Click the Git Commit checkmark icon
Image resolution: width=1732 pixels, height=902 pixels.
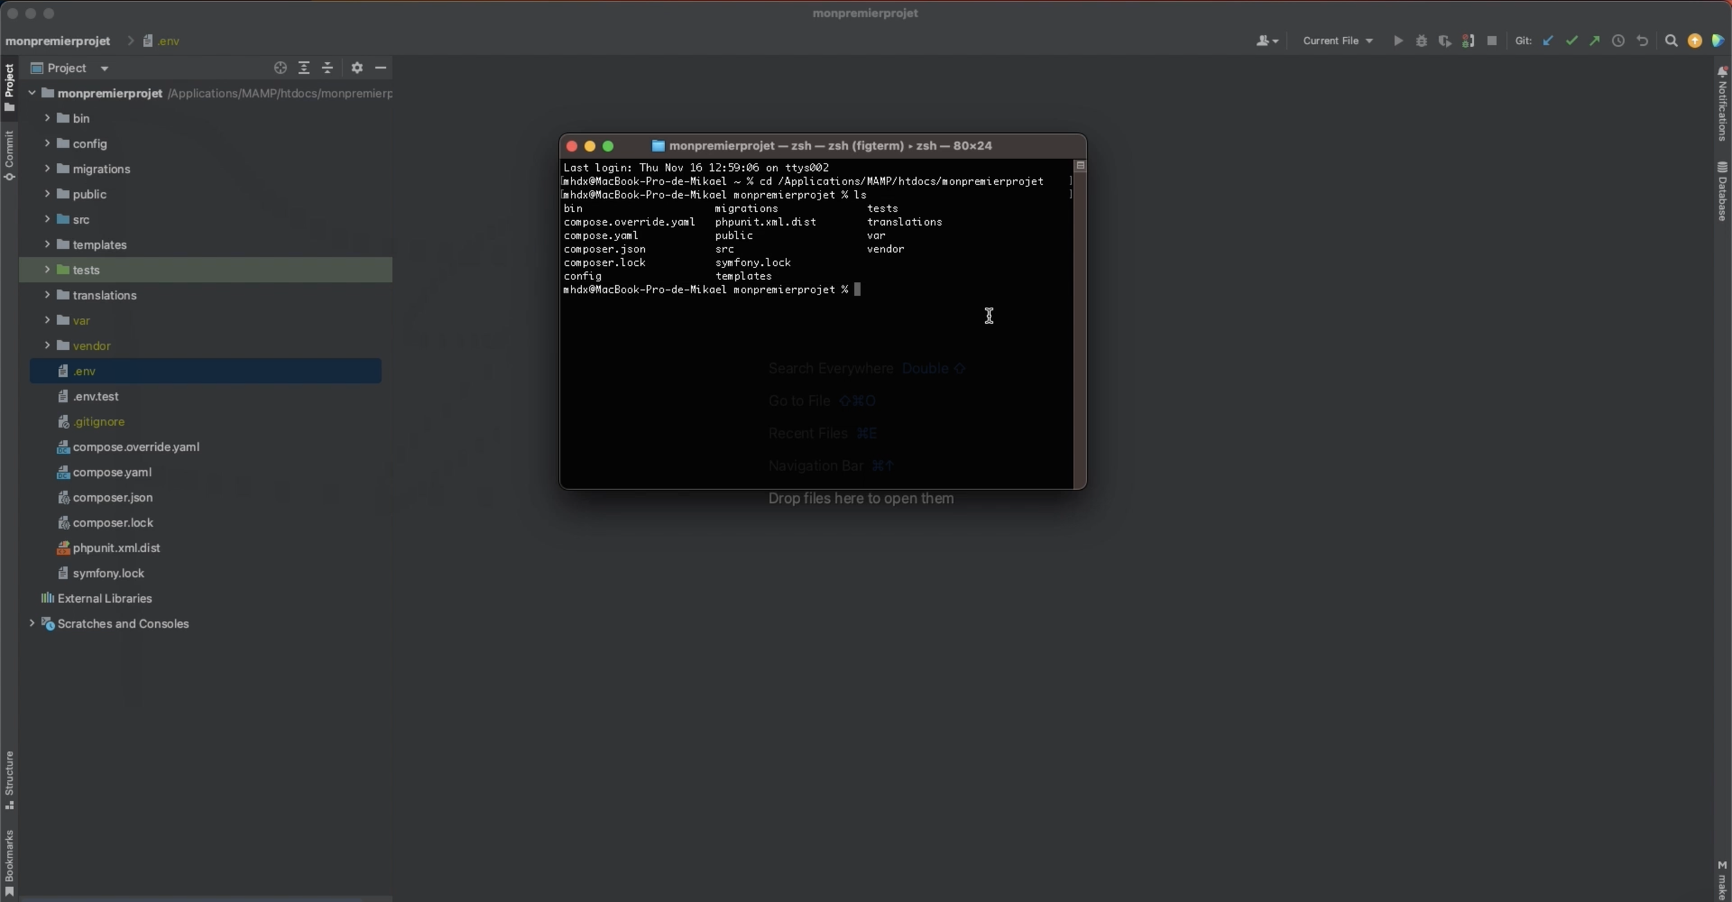(1571, 41)
